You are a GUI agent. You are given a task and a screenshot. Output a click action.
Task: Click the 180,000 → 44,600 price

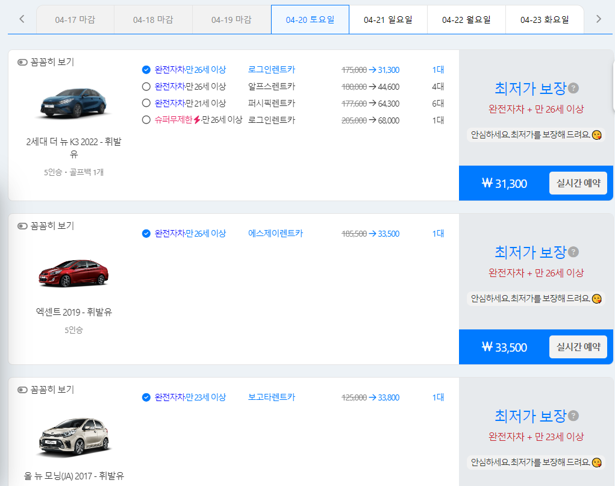370,87
